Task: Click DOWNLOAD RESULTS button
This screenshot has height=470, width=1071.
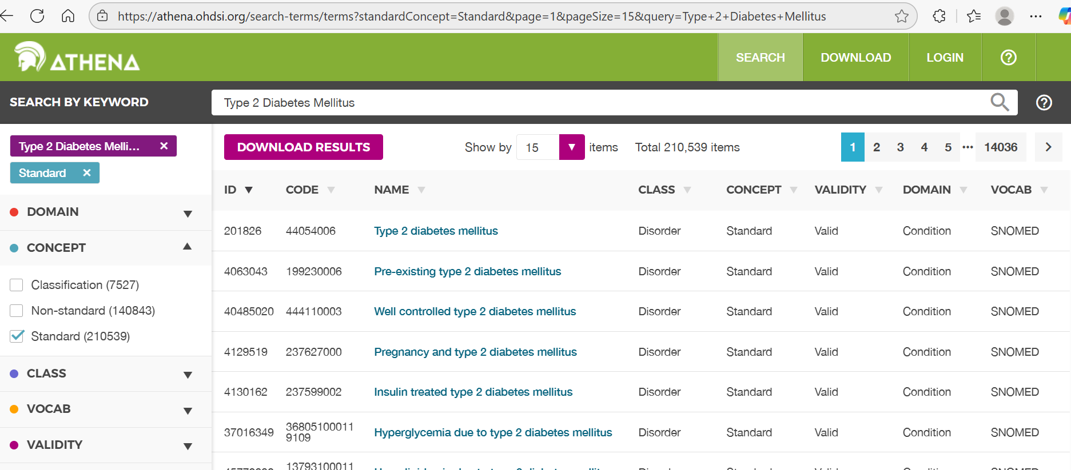Action: click(x=304, y=147)
